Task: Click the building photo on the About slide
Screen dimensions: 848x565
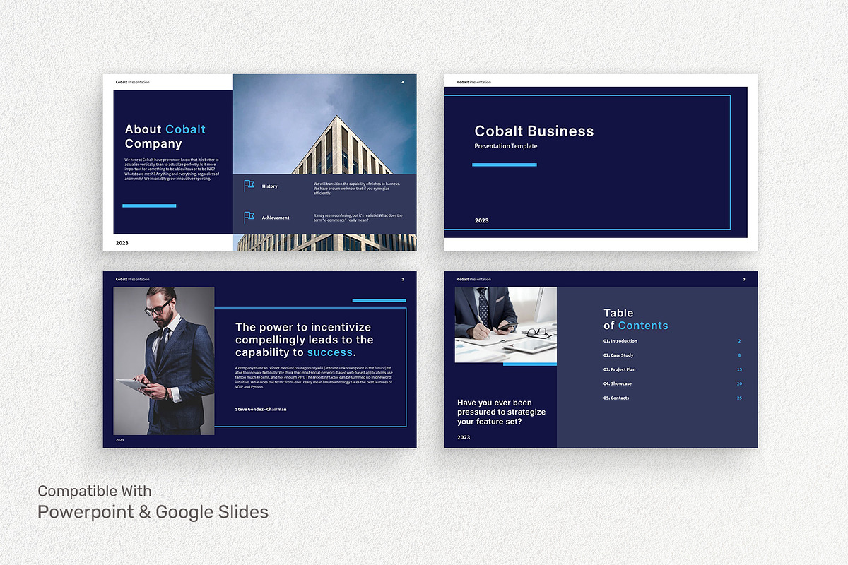Action: coord(325,124)
